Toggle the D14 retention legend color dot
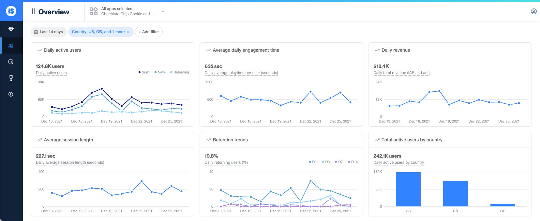 point(349,162)
